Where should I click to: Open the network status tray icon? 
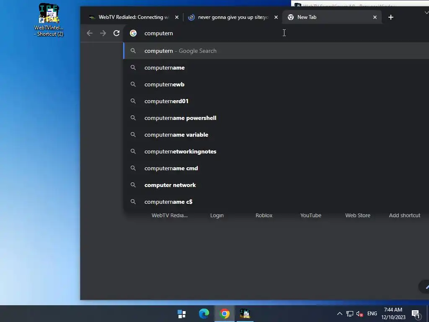[x=350, y=314]
